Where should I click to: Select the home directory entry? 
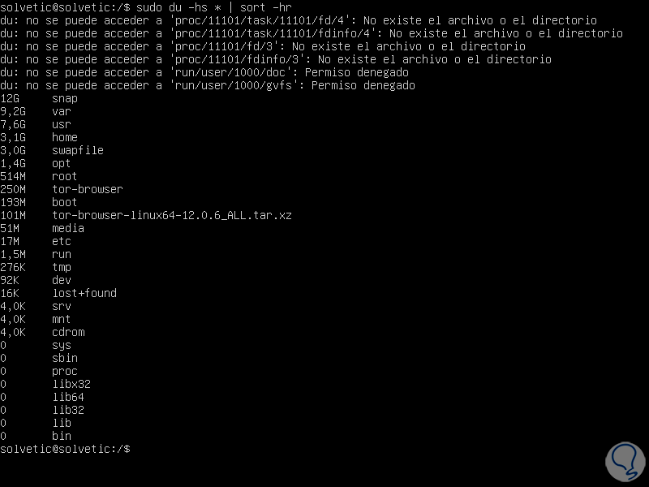(65, 137)
